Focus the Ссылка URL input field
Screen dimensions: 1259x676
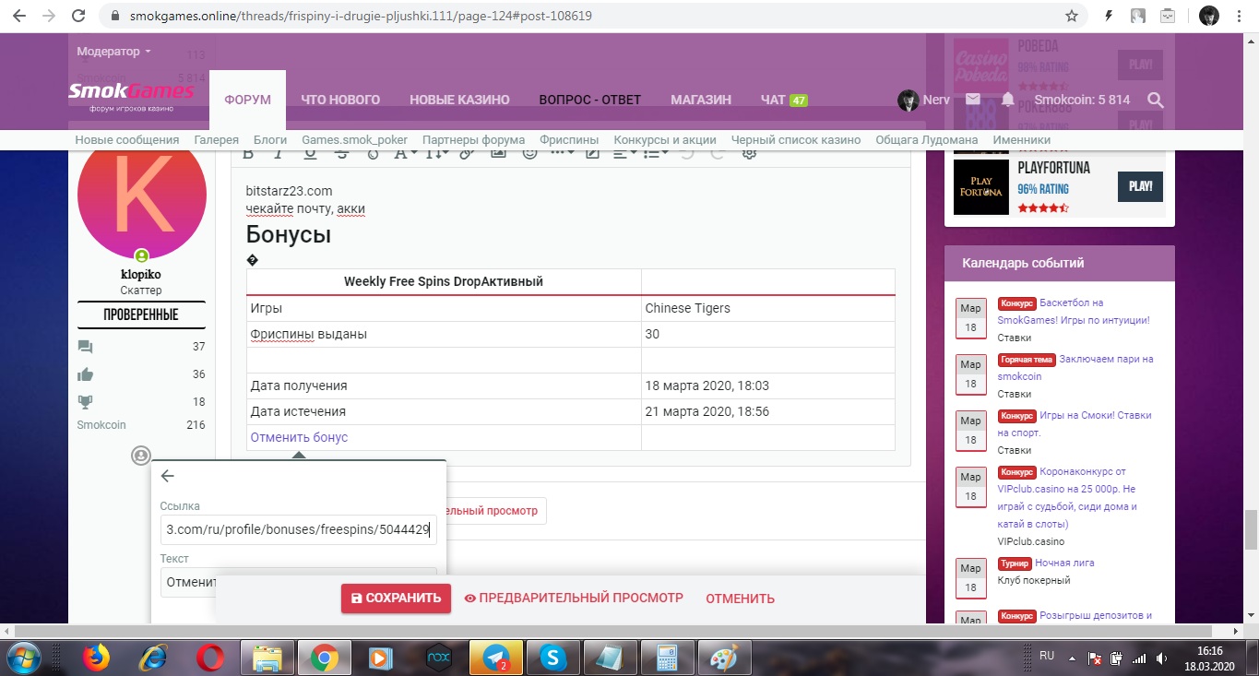(x=298, y=530)
